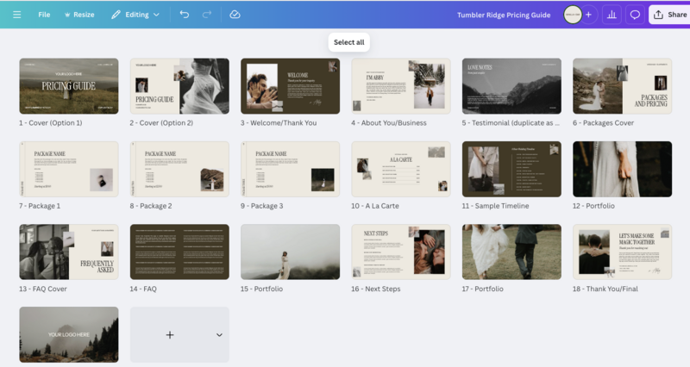Open the A La Carte page thumbnail

tap(401, 169)
